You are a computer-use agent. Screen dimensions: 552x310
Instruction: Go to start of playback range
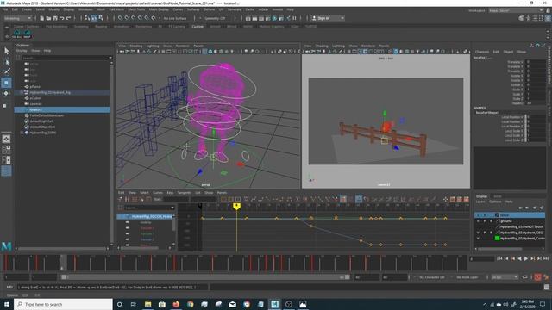499,258
